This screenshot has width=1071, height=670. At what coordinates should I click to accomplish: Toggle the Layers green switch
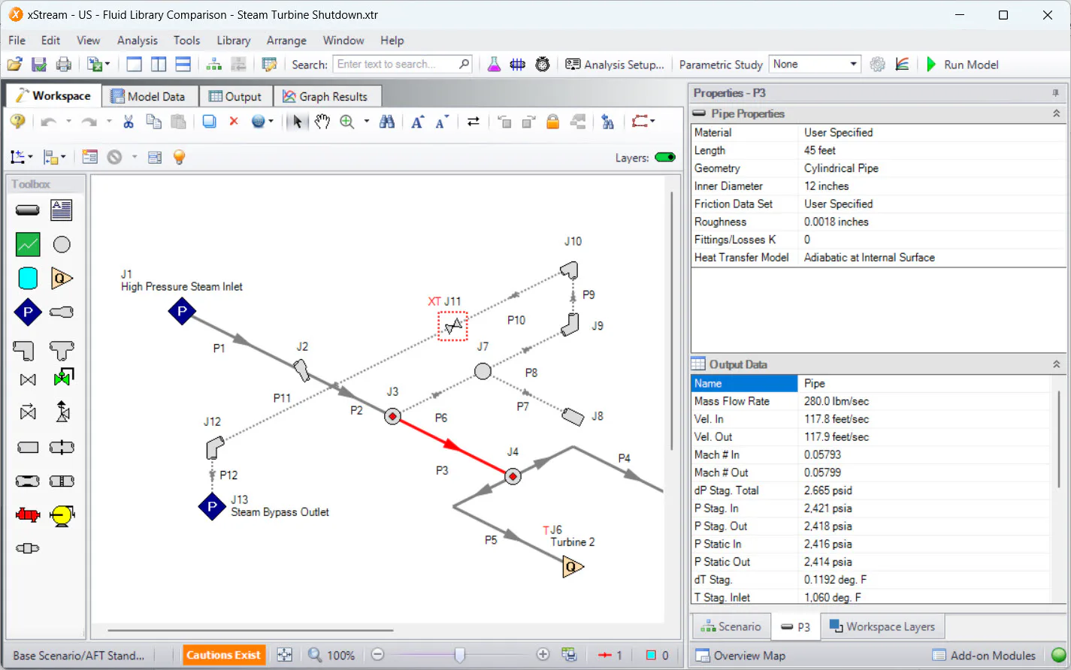665,158
